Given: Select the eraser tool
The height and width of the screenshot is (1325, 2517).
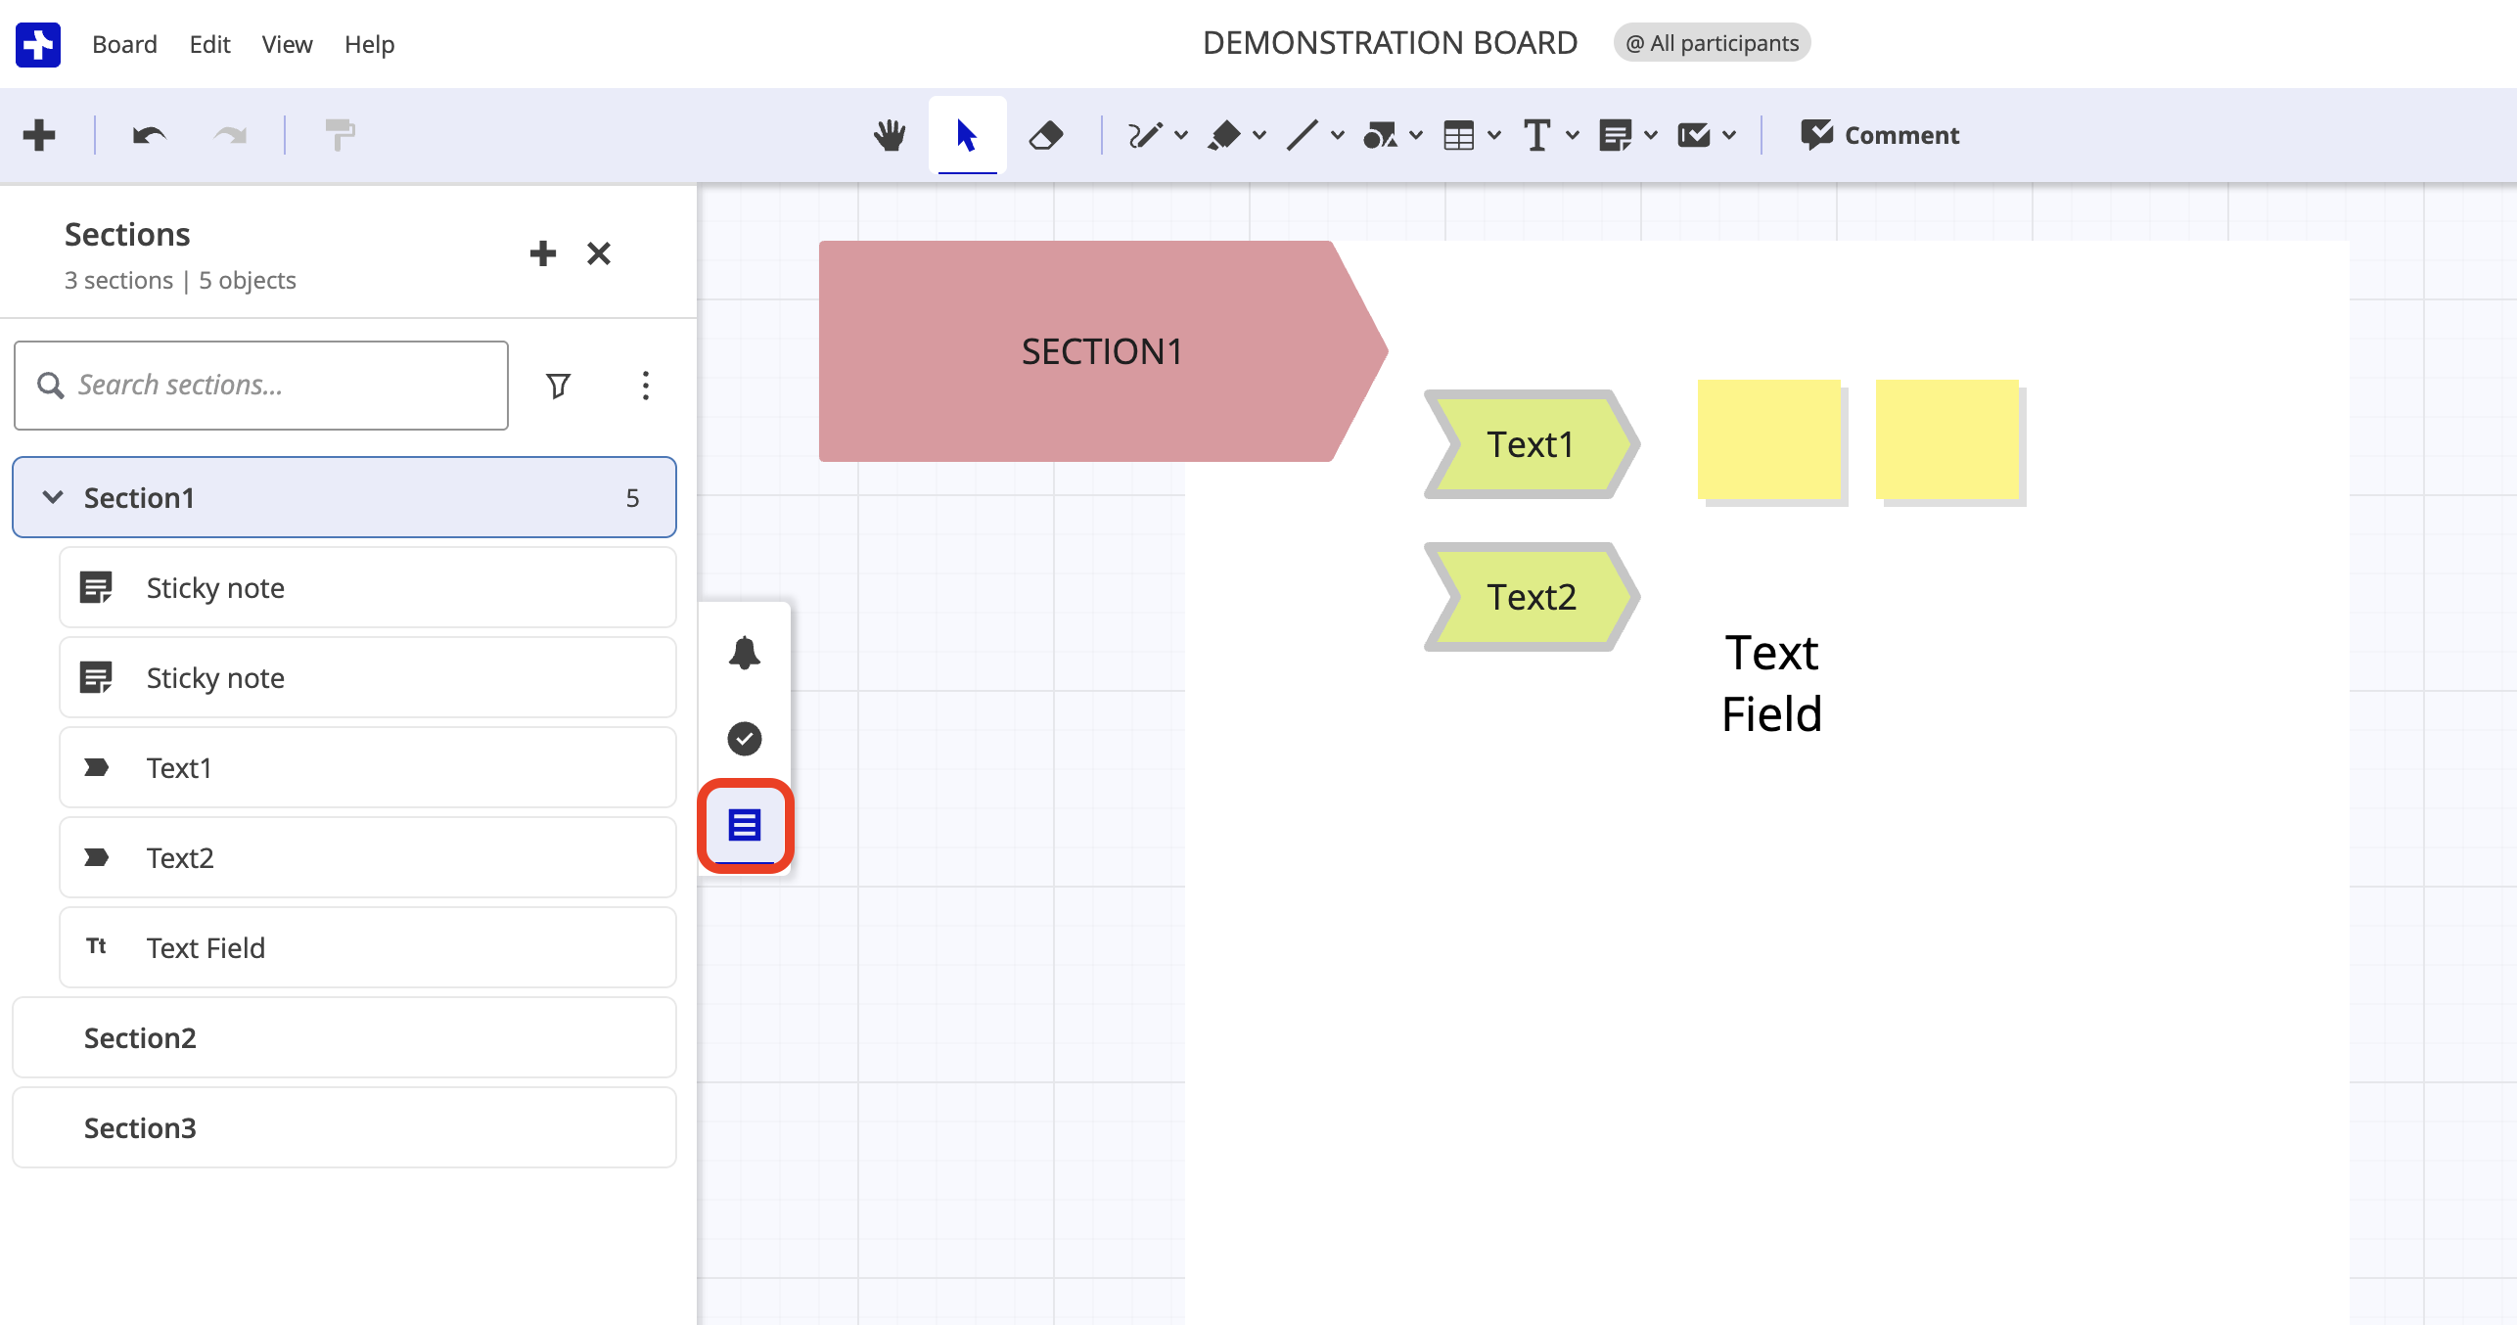Looking at the screenshot, I should 1045,135.
